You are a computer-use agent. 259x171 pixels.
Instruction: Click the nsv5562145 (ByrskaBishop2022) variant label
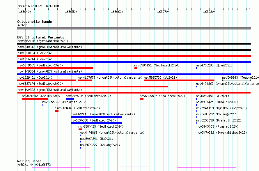tap(43, 41)
